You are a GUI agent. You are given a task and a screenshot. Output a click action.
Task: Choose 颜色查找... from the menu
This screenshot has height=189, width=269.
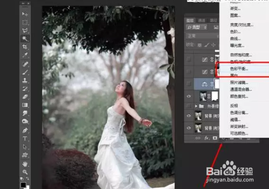click(x=239, y=96)
